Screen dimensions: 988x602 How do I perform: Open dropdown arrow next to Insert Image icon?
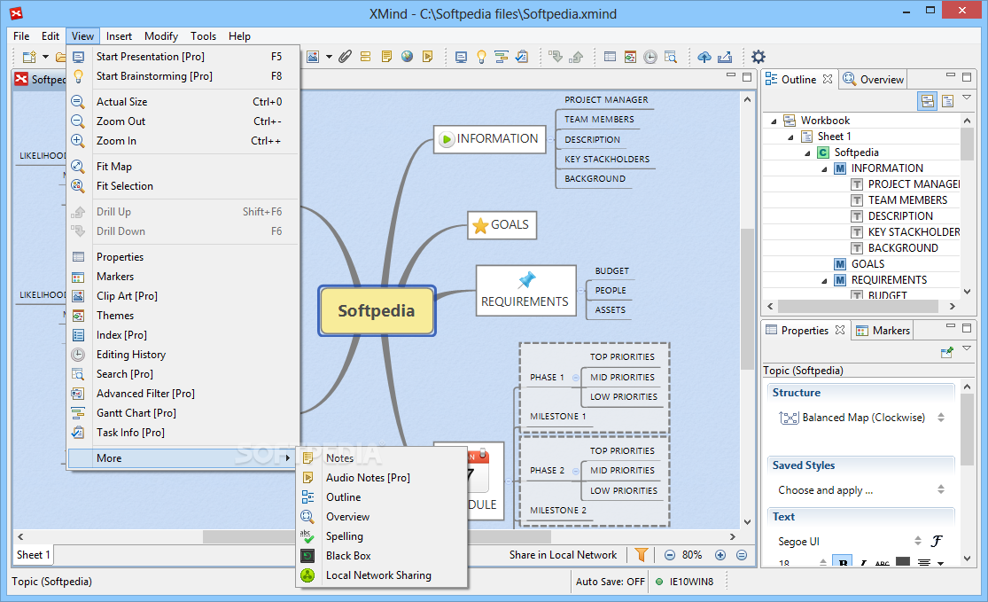pyautogui.click(x=329, y=57)
